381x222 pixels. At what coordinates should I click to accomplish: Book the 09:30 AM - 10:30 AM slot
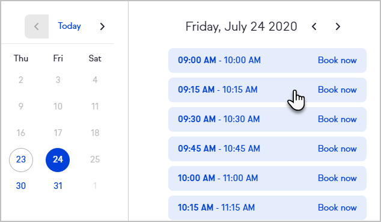pyautogui.click(x=337, y=119)
